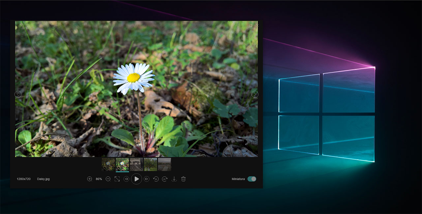Screen dimensions: 422x214
Task: Rotate image 90 degrees counterclockwise
Action: (x=156, y=179)
